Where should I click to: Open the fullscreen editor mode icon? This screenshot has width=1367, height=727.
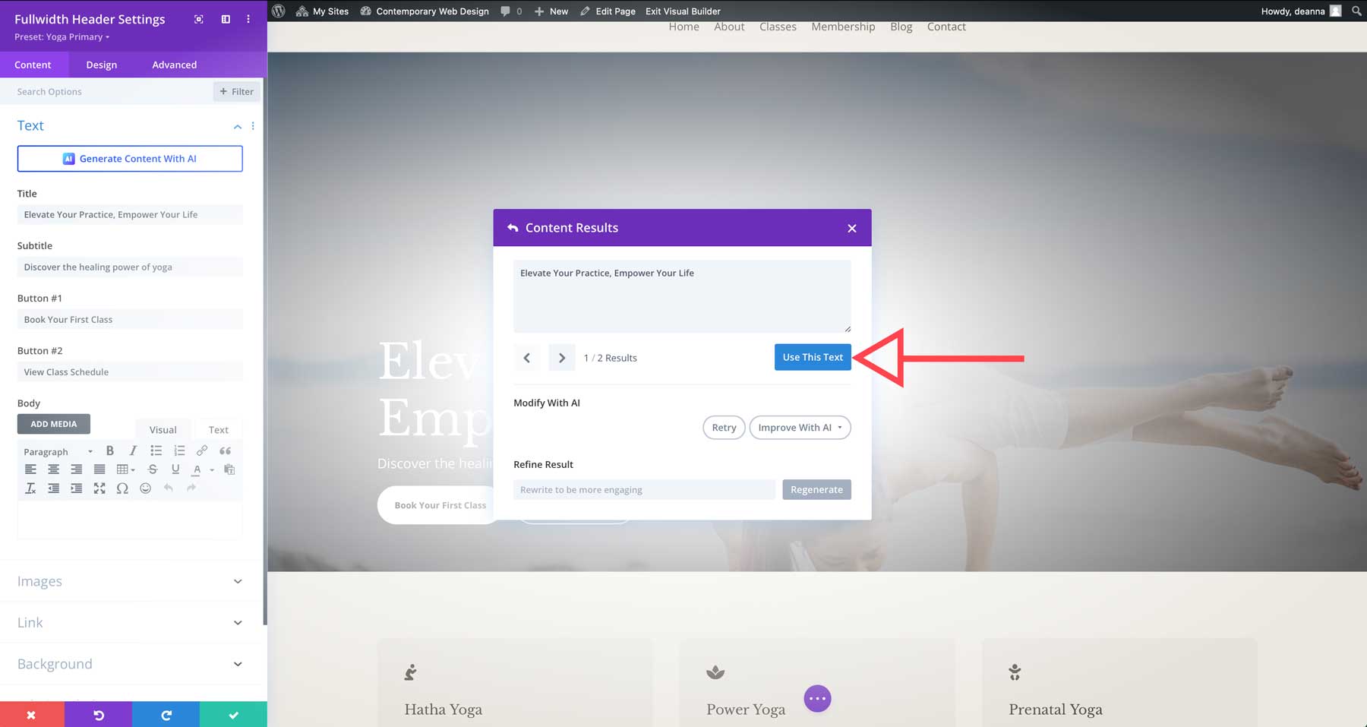coord(99,488)
